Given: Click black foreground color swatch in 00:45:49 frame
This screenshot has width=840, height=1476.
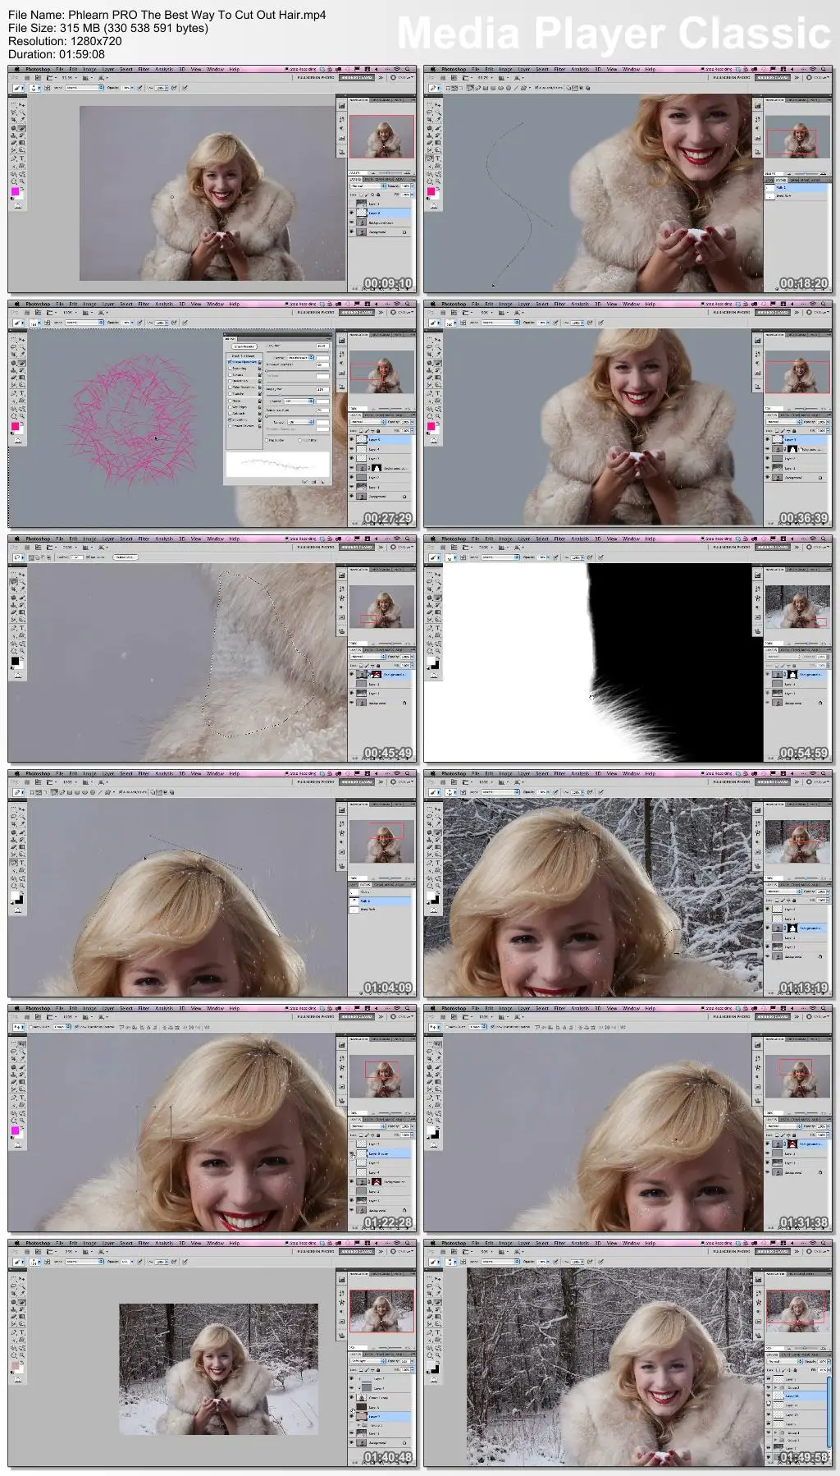Looking at the screenshot, I should (x=15, y=661).
